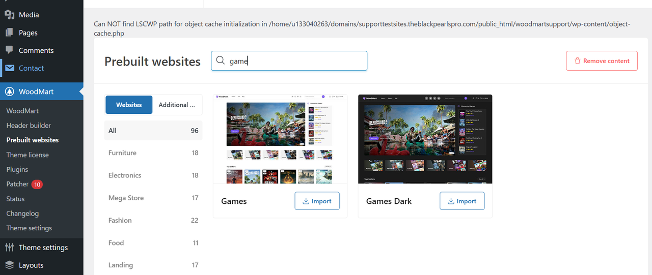Switch to the Additional tab
The image size is (652, 275).
pyautogui.click(x=177, y=105)
